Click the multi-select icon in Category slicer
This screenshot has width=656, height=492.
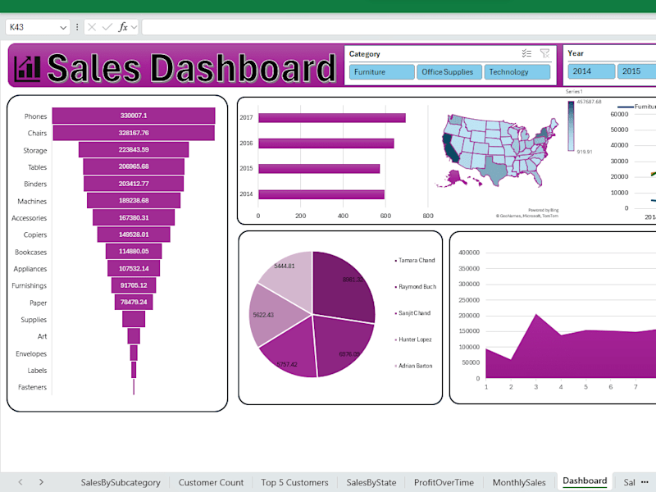pos(526,53)
